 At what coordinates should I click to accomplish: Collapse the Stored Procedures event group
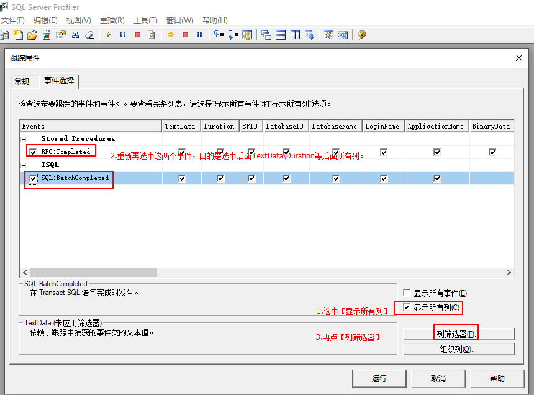pos(24,139)
